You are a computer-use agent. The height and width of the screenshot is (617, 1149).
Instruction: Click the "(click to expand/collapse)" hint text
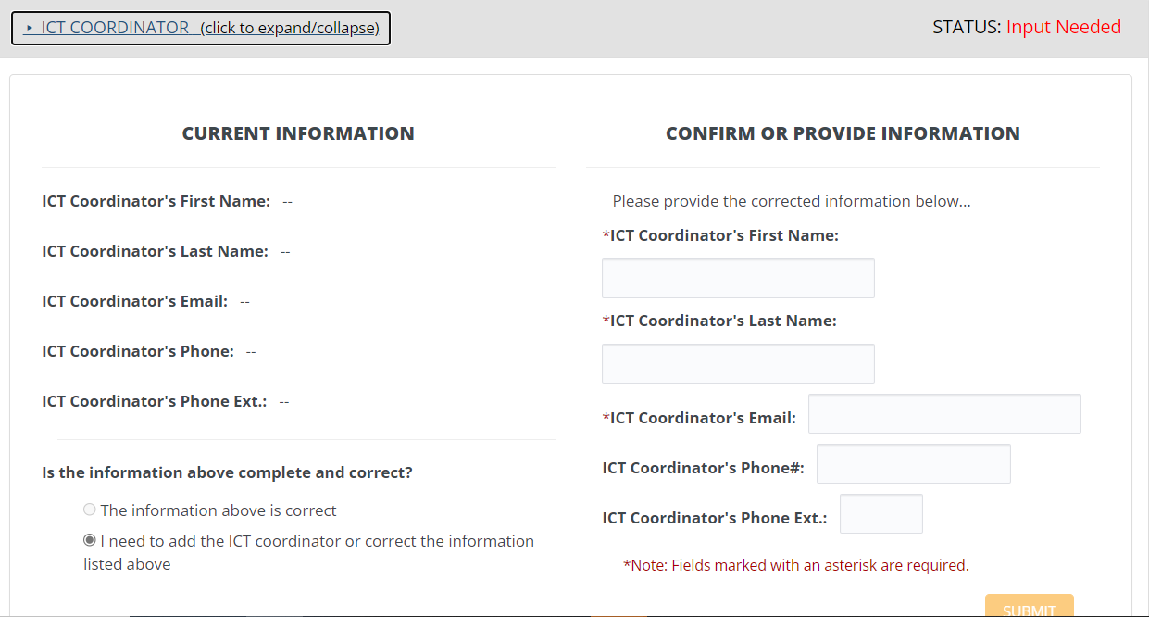click(x=290, y=28)
